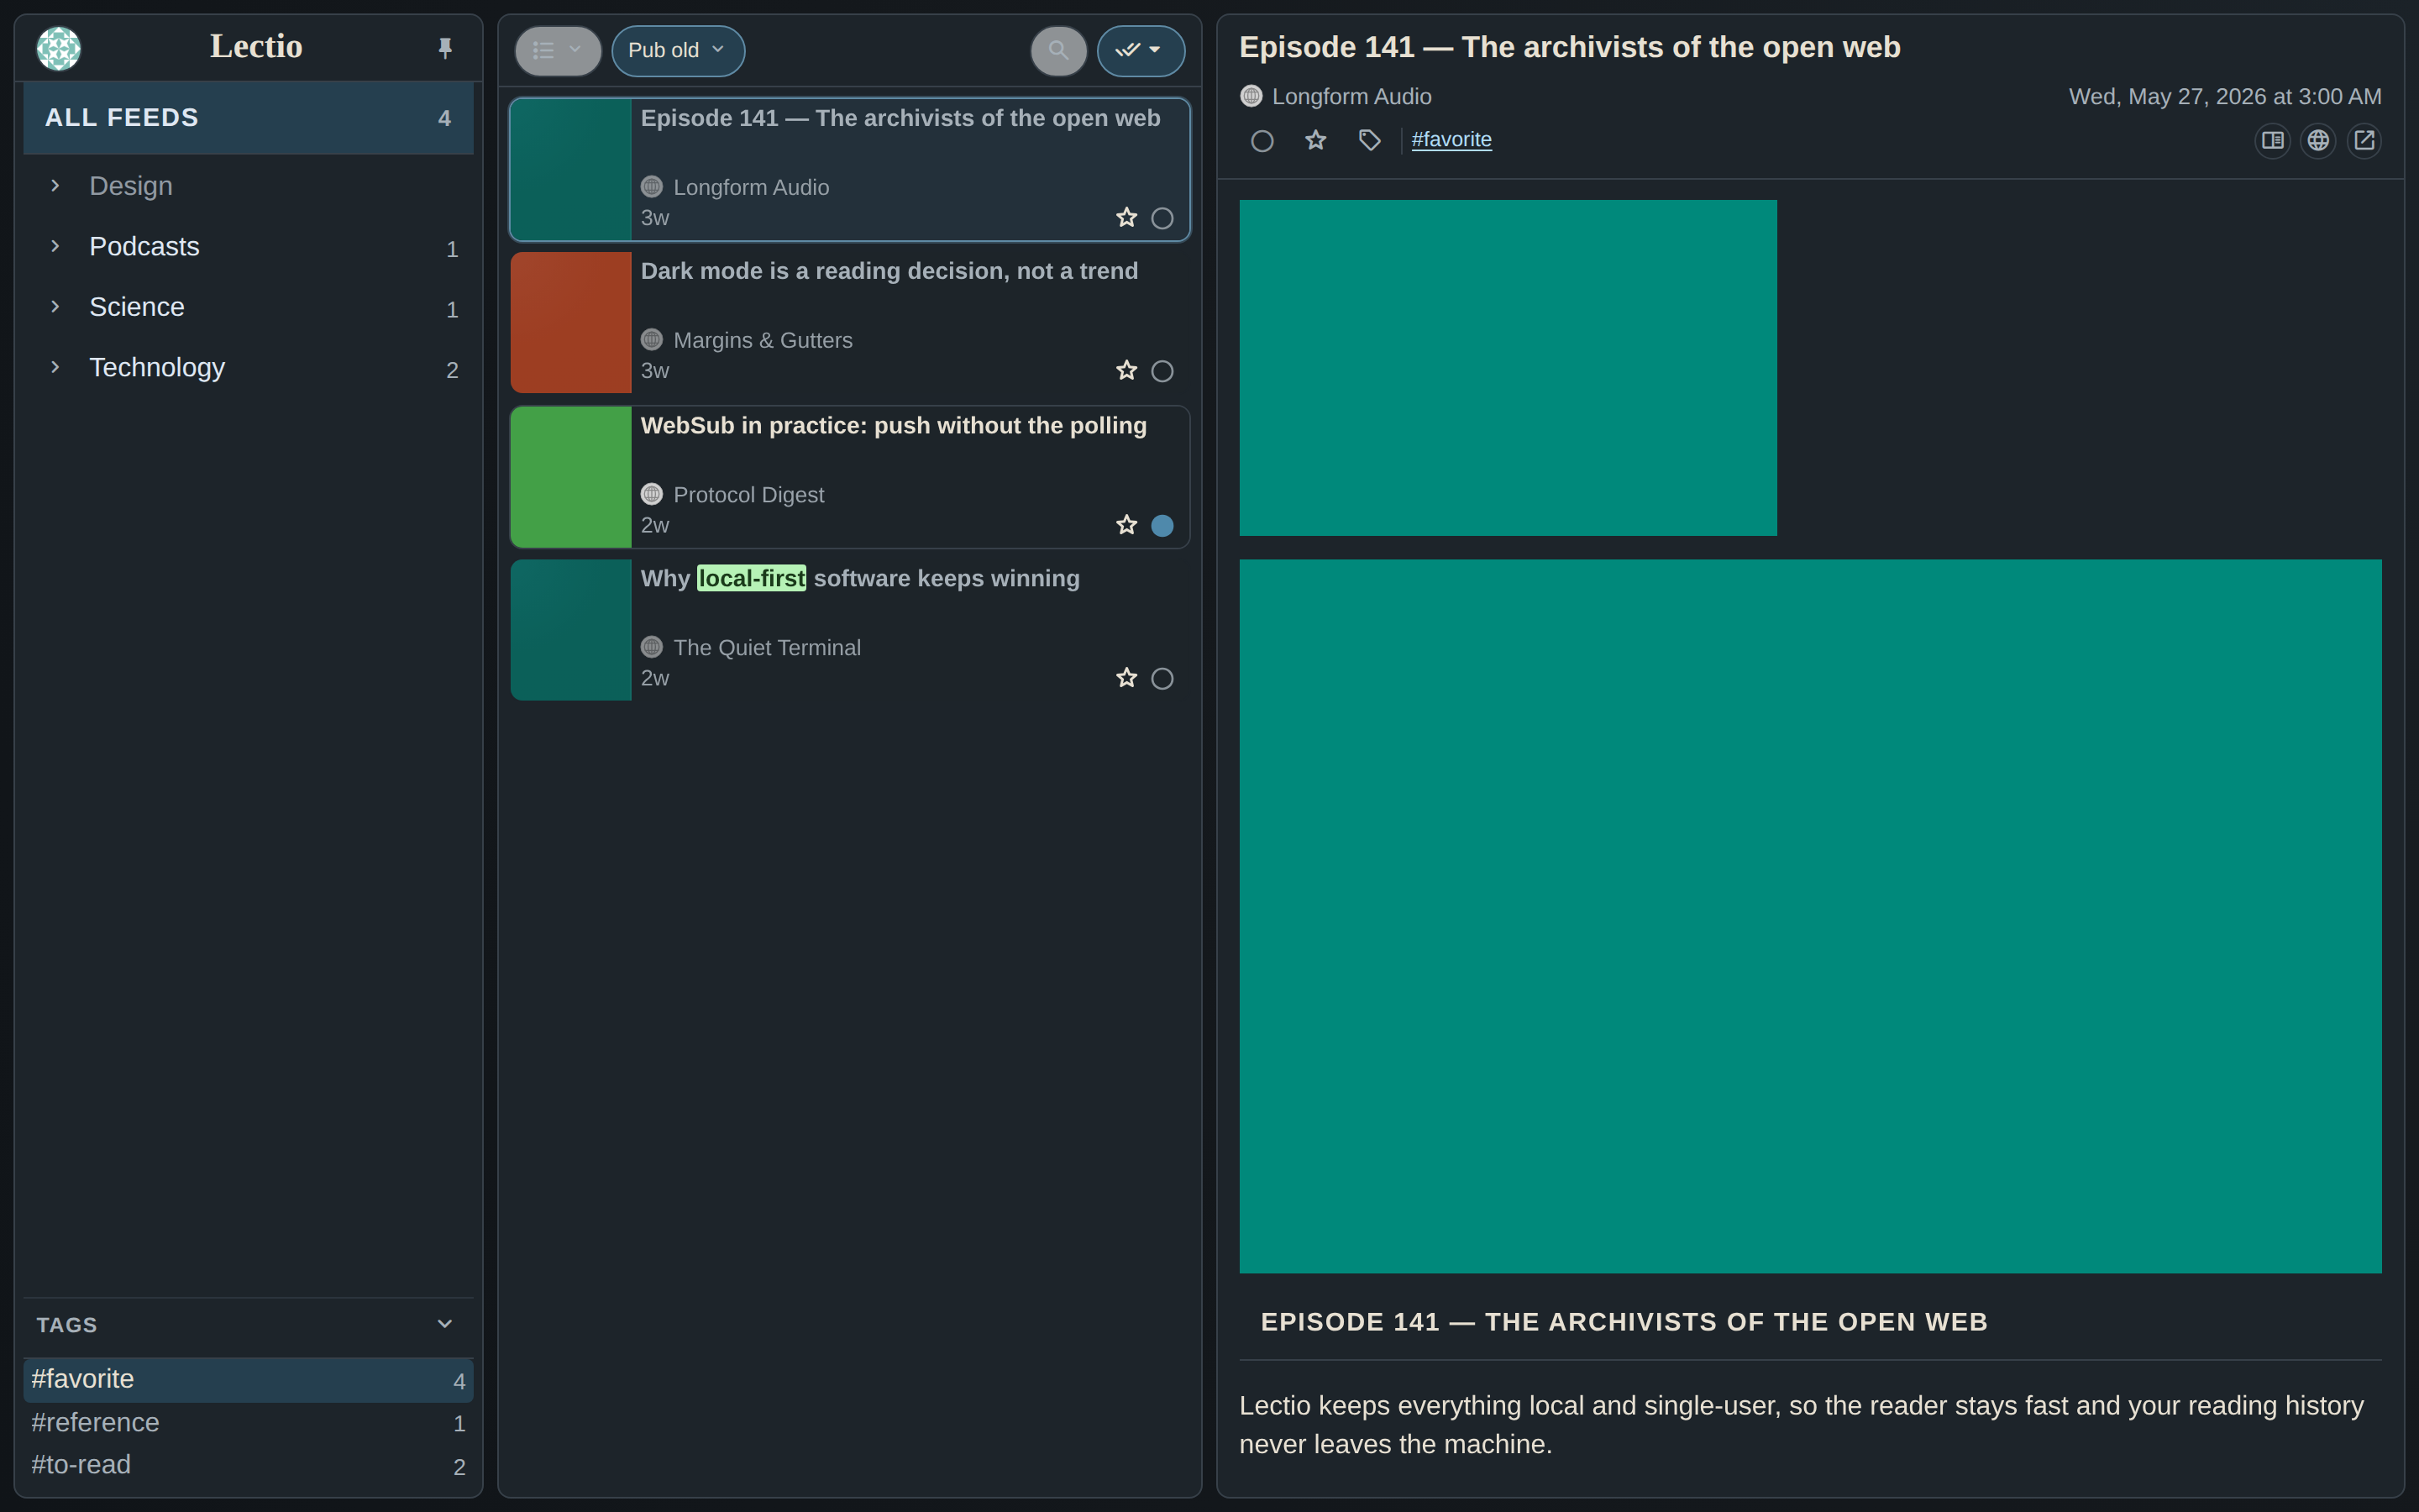
Task: Toggle the sidebar pin icon
Action: 445,48
